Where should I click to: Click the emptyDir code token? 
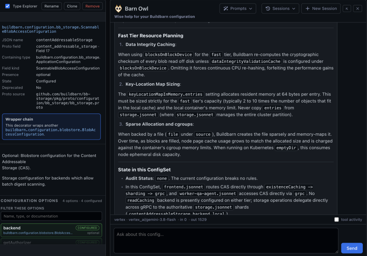286,148
